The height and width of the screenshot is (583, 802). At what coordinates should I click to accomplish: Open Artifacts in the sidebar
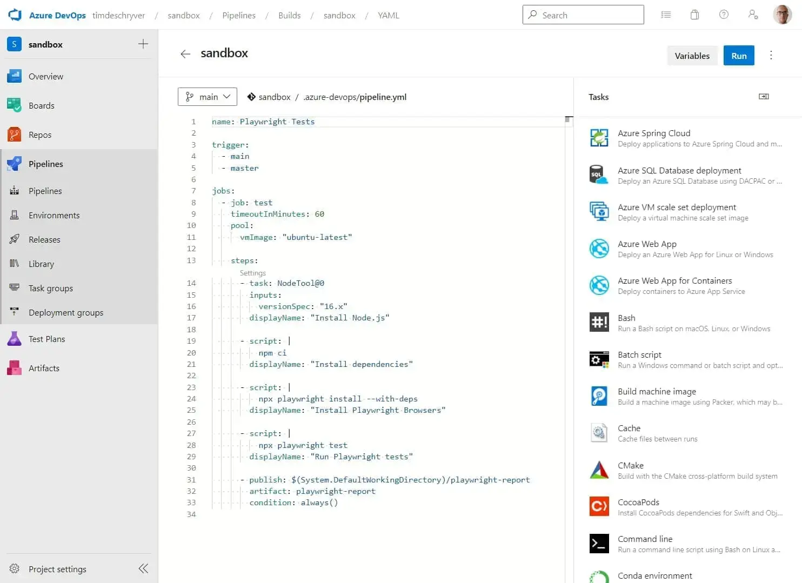click(79, 368)
